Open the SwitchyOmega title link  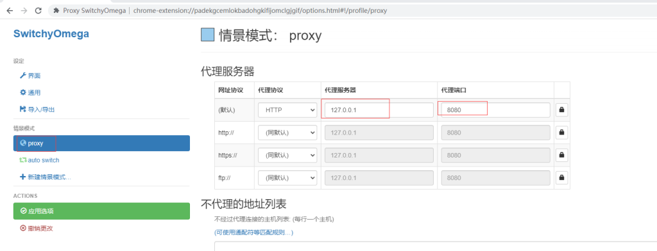(x=51, y=34)
